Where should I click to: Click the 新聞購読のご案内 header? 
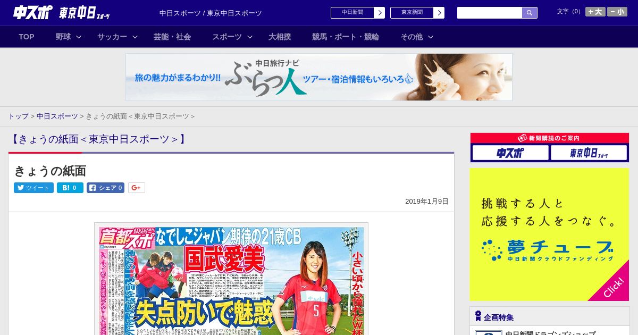(550, 138)
